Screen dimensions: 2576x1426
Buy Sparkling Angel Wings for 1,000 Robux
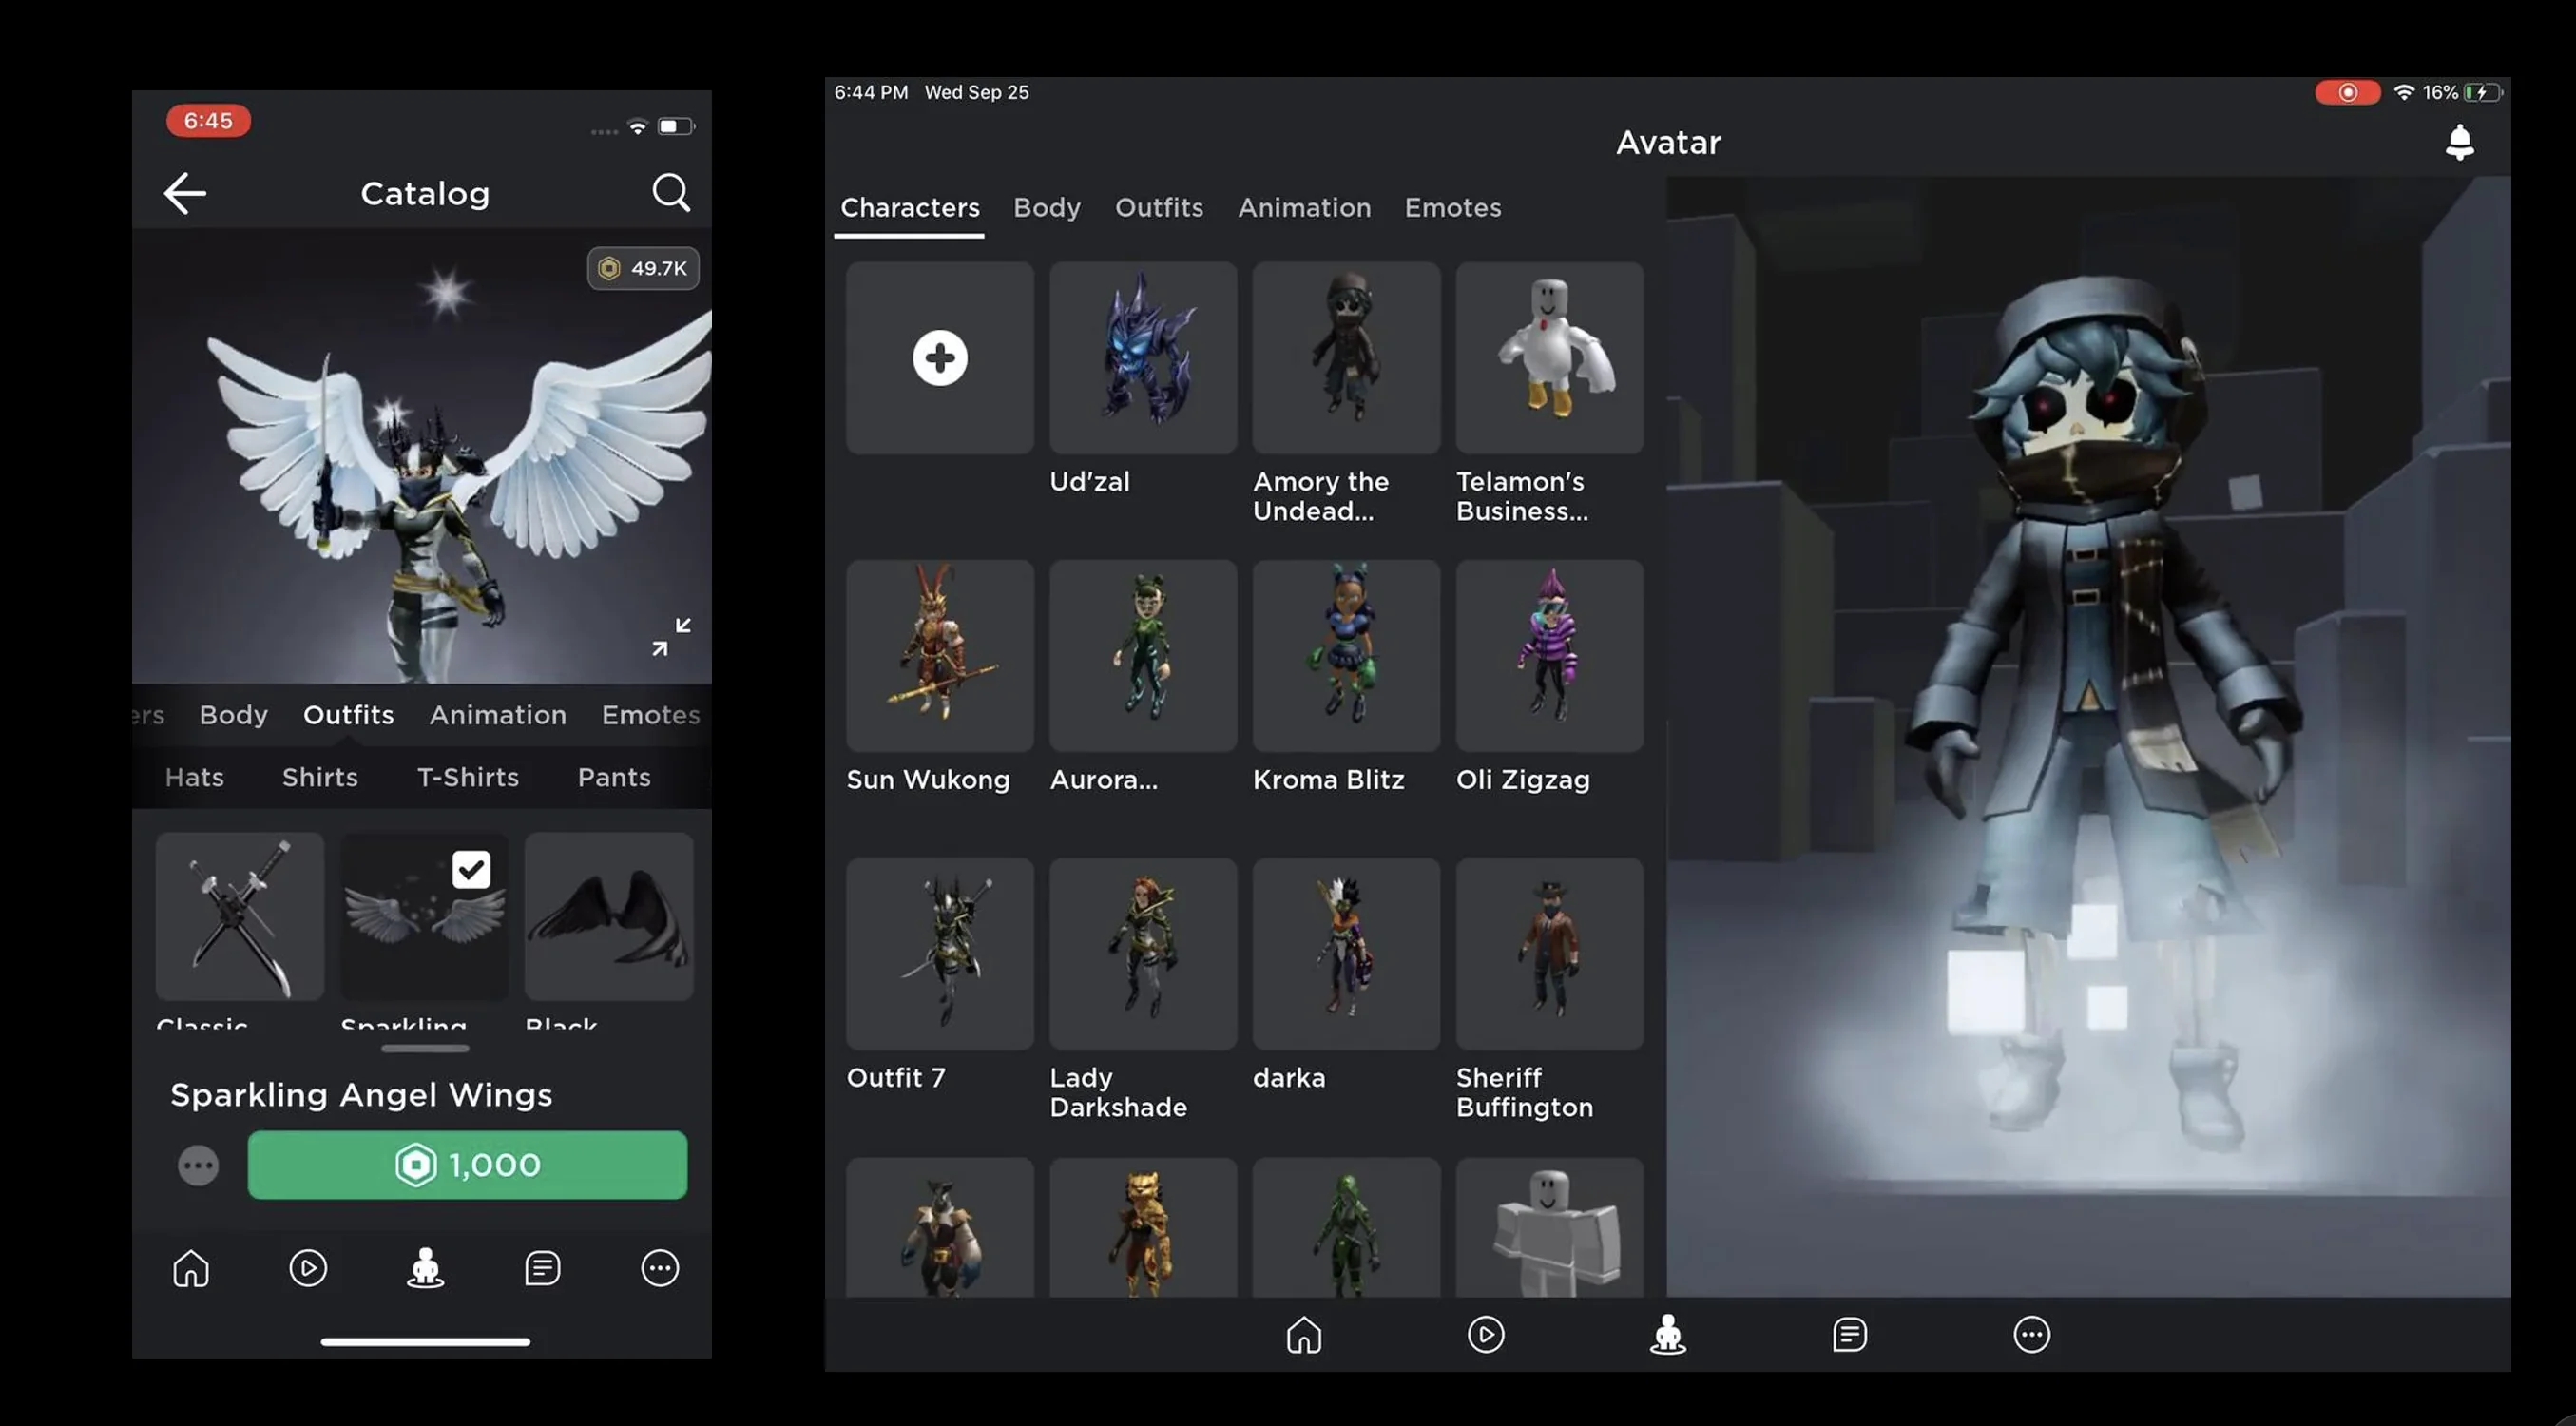[467, 1165]
